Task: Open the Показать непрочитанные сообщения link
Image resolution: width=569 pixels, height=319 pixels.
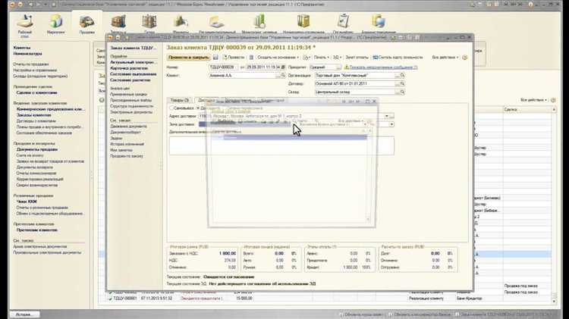Action: pyautogui.click(x=383, y=67)
